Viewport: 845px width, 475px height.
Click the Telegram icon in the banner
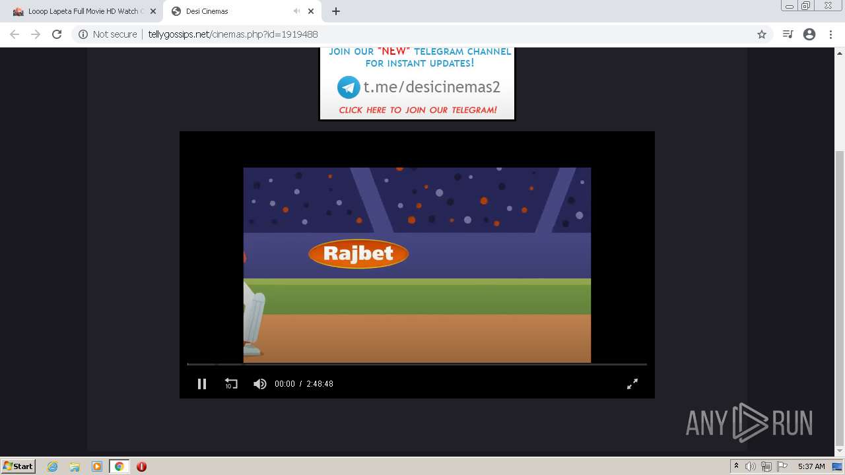click(349, 87)
